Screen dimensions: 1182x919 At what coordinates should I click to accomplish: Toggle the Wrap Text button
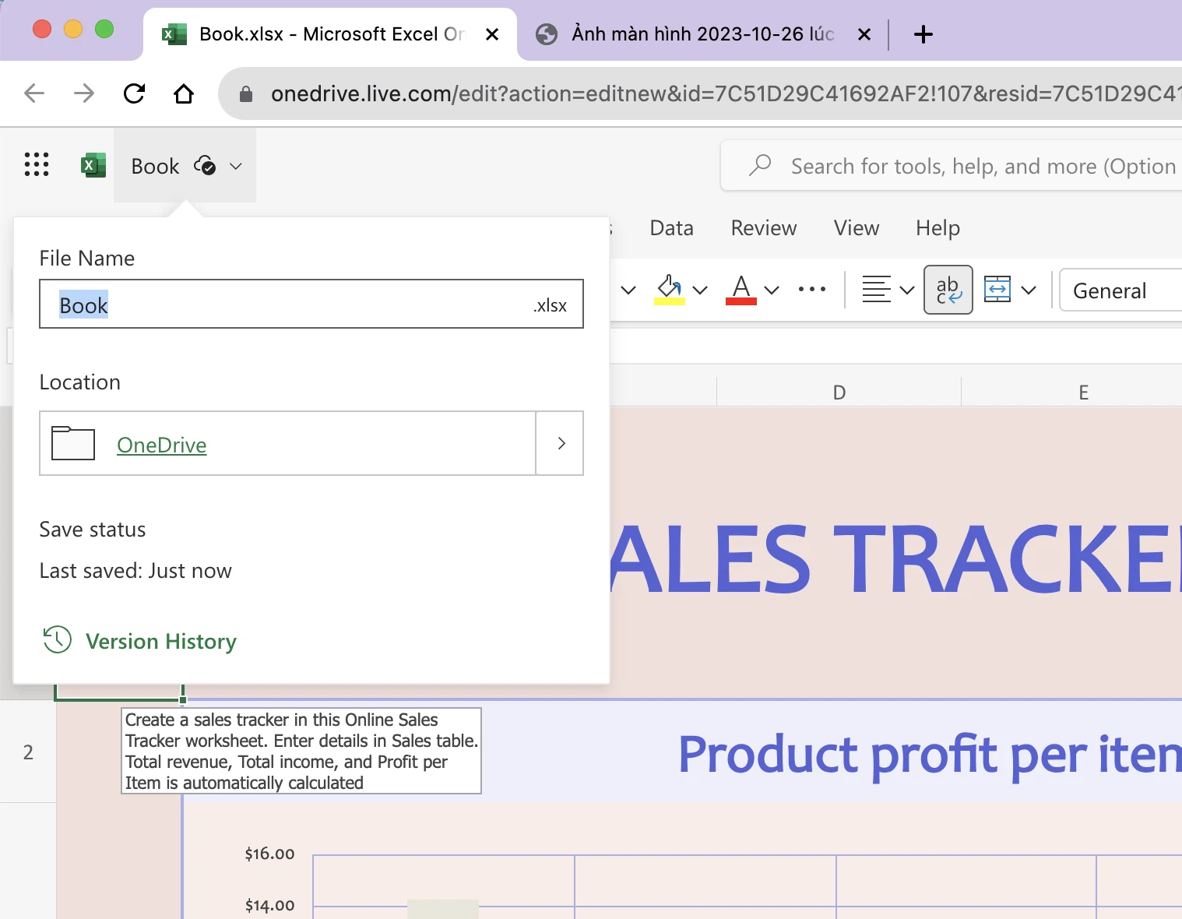948,290
